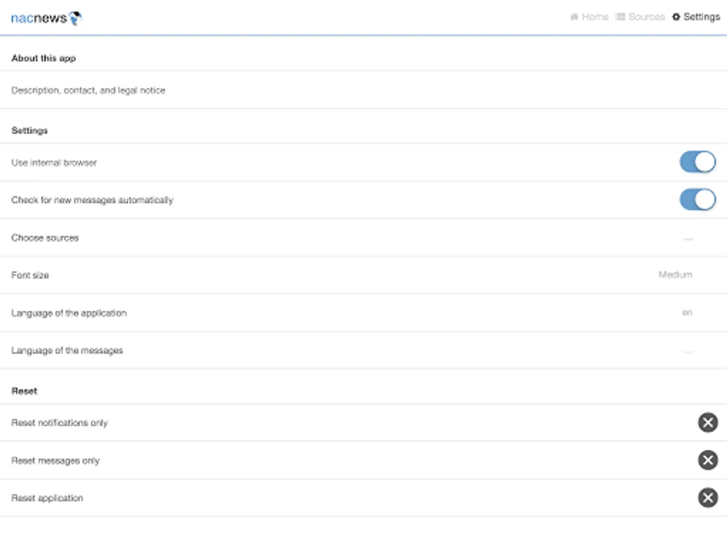Screen dimensions: 727x545
Task: Turn off automatic new message checking toggle
Action: point(697,200)
